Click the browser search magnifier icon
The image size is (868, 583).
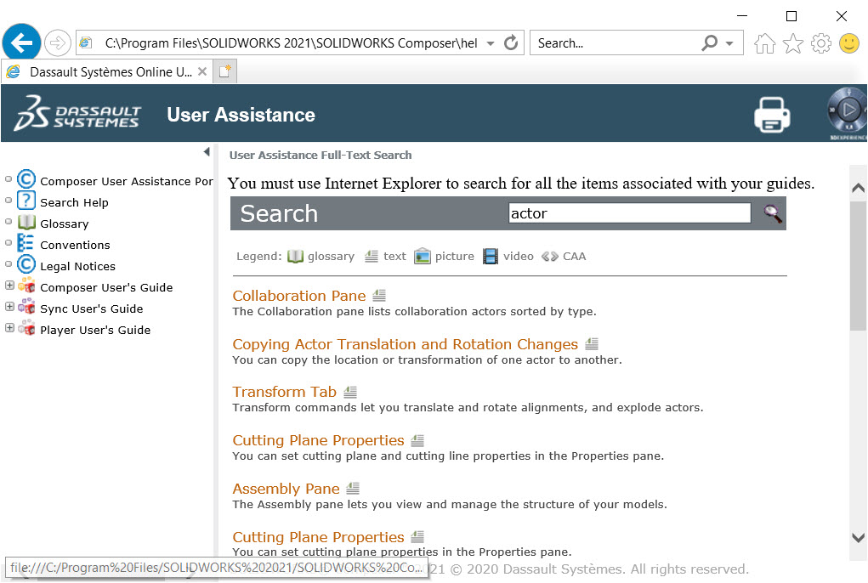[709, 42]
